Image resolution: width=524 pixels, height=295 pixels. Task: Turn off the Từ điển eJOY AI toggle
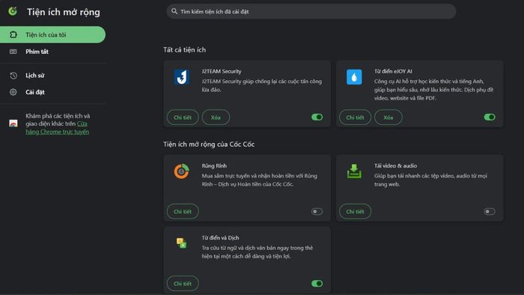click(490, 117)
